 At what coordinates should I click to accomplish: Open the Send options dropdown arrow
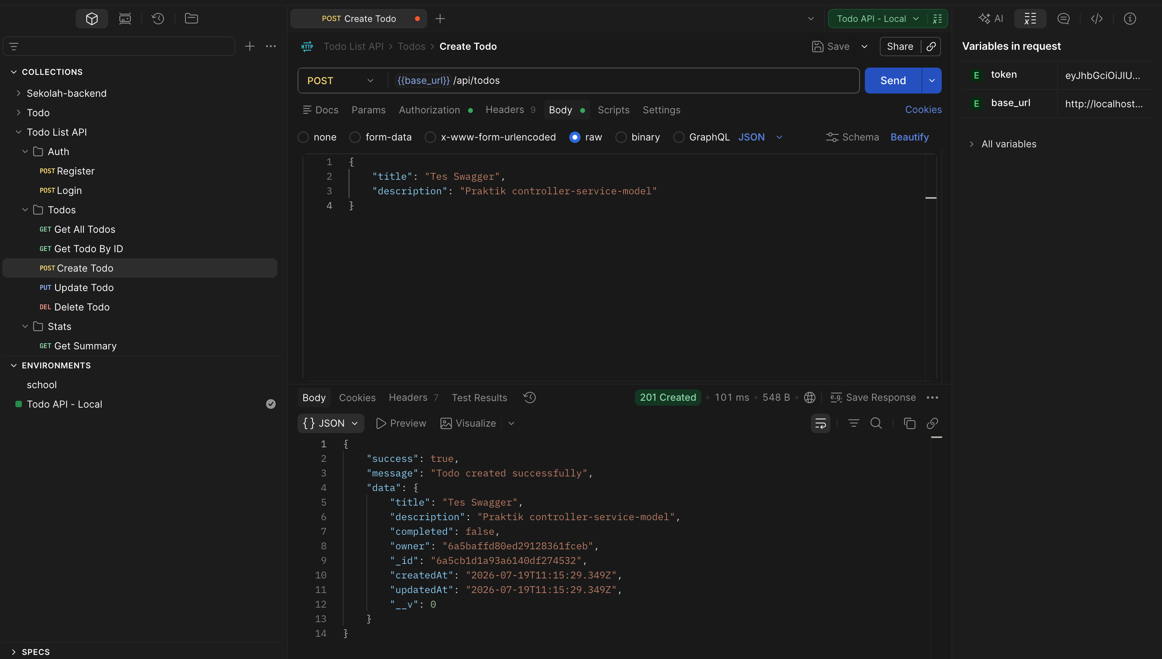pyautogui.click(x=932, y=81)
